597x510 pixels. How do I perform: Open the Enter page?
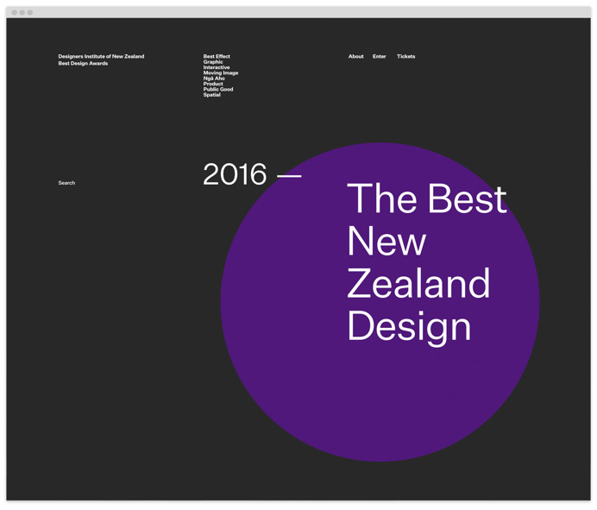pyautogui.click(x=380, y=56)
